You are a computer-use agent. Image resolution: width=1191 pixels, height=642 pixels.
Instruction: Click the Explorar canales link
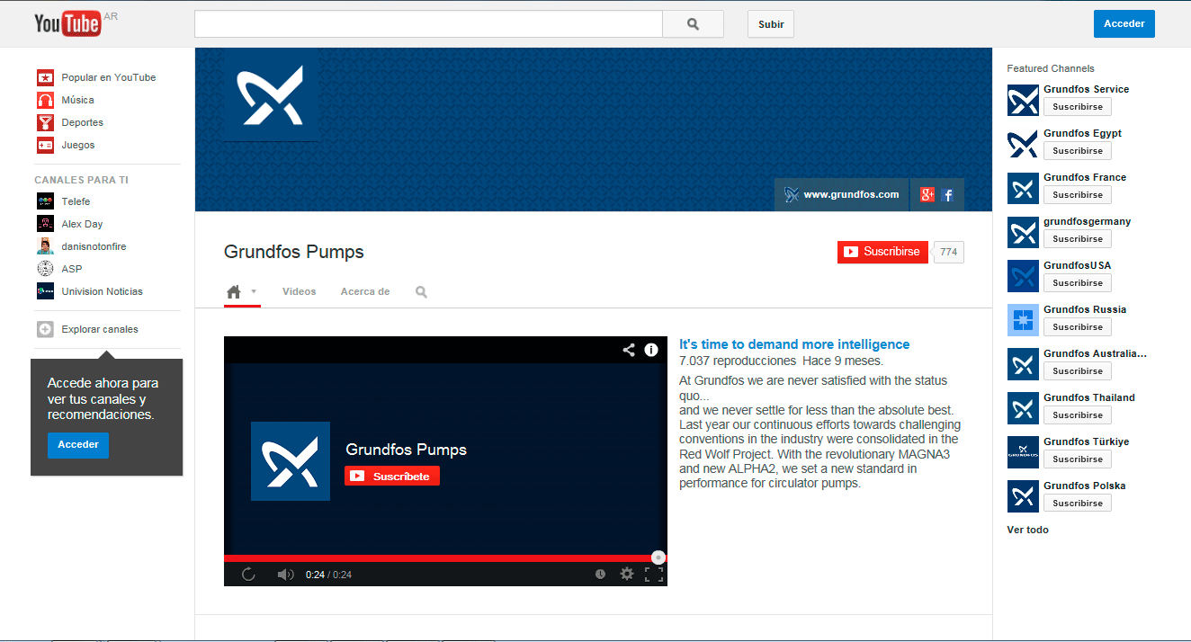(x=100, y=329)
